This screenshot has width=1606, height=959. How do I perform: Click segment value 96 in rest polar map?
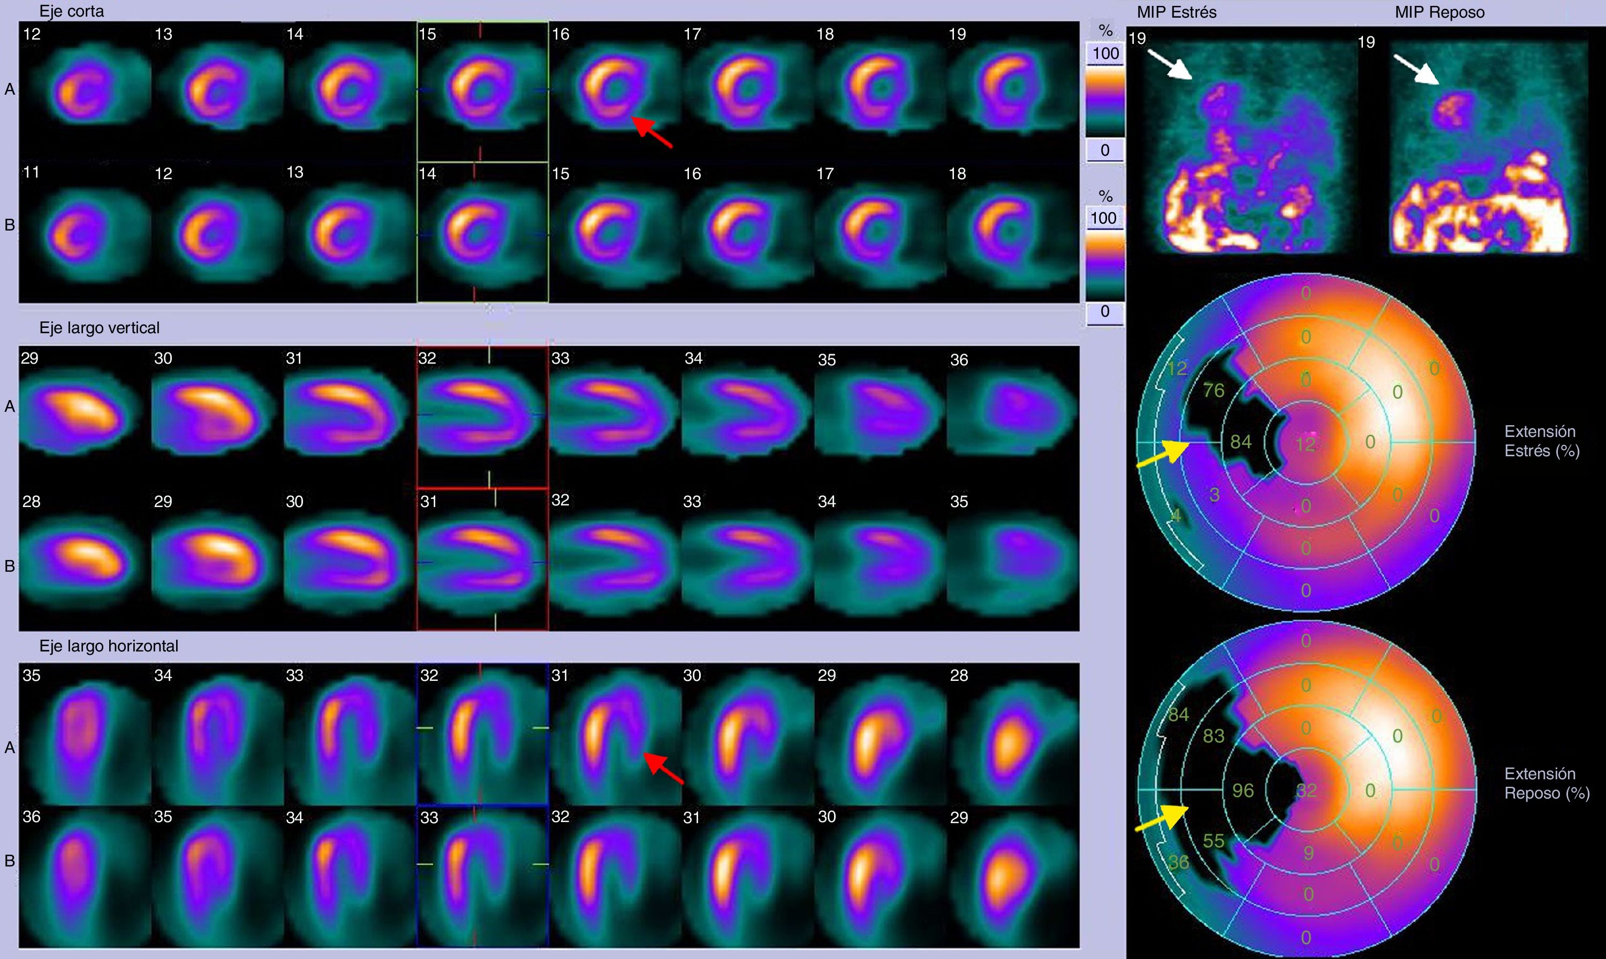[x=1243, y=791]
